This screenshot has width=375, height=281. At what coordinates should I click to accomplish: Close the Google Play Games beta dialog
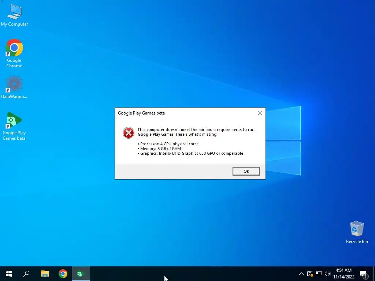click(x=260, y=113)
